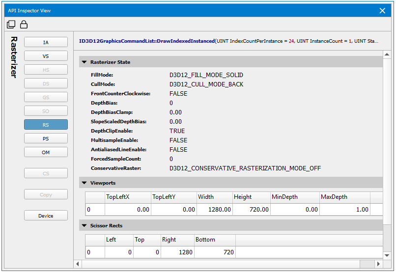
Task: Click the TopLeftX column header
Action: 118,197
